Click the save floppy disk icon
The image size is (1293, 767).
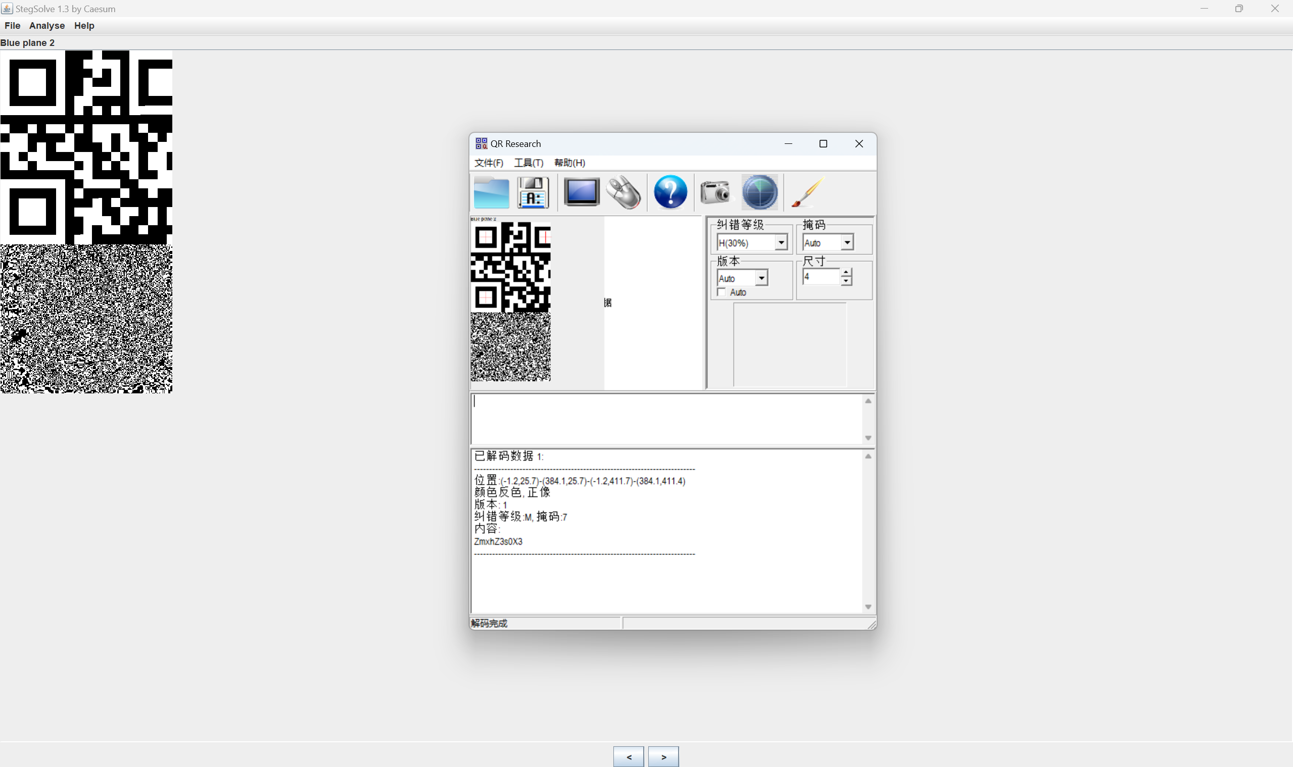(x=533, y=193)
